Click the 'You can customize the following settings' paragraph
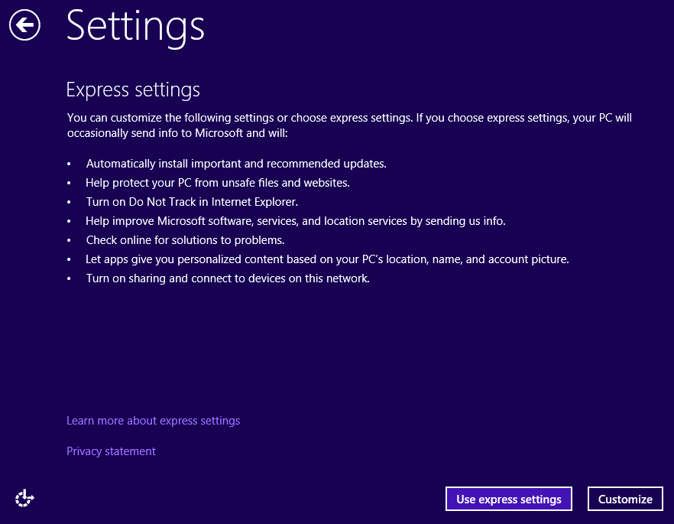Image resolution: width=674 pixels, height=524 pixels. click(349, 125)
